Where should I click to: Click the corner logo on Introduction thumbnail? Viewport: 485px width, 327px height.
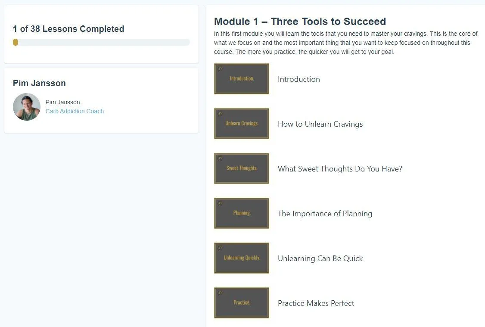click(220, 69)
